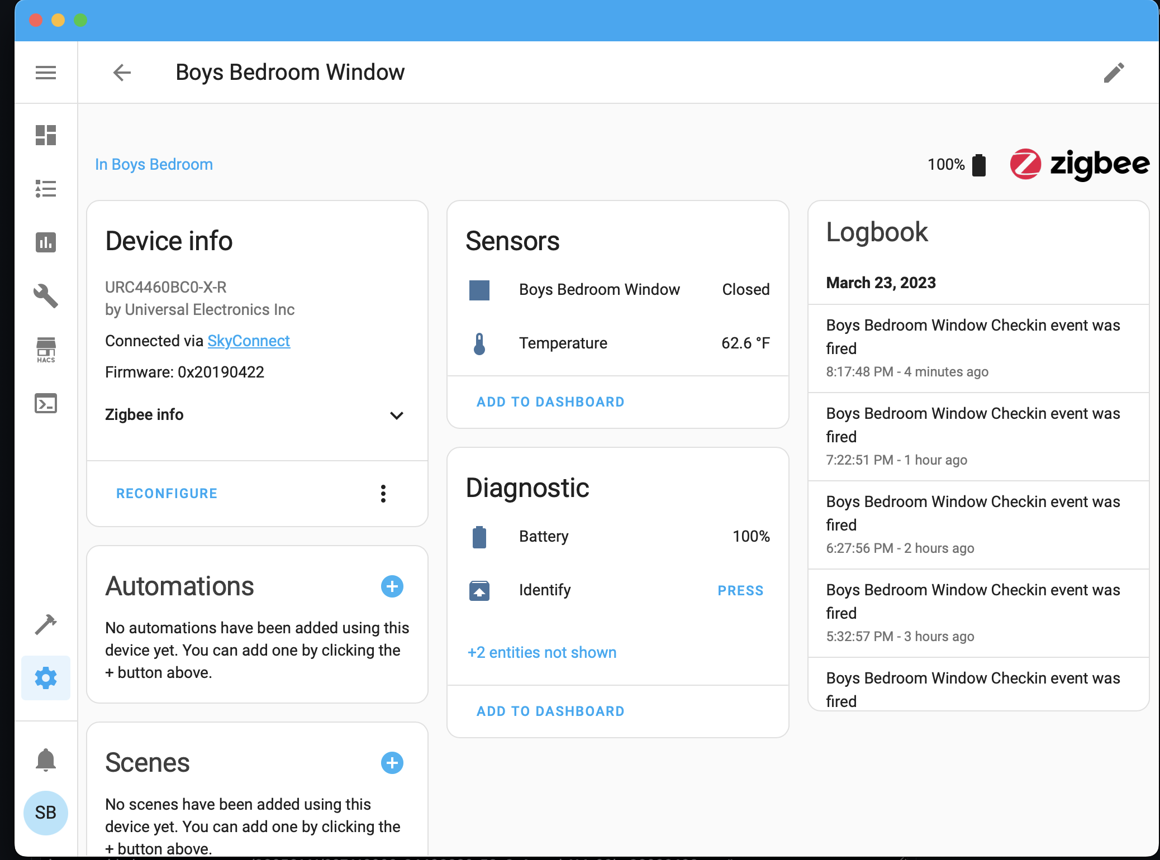Image resolution: width=1160 pixels, height=860 pixels.
Task: Show the +2 entities not shown
Action: pyautogui.click(x=542, y=652)
